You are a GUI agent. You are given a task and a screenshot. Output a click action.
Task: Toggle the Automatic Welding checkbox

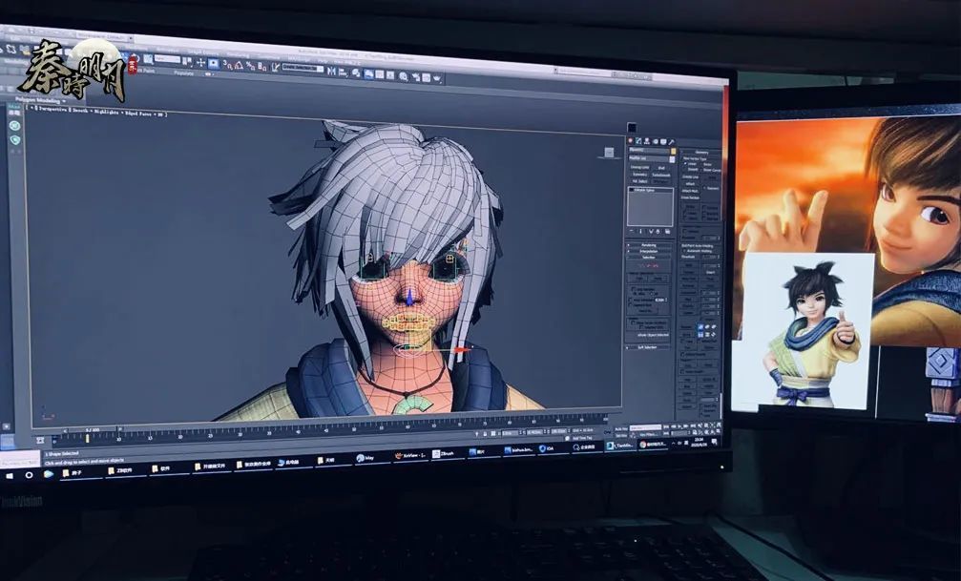tap(684, 251)
